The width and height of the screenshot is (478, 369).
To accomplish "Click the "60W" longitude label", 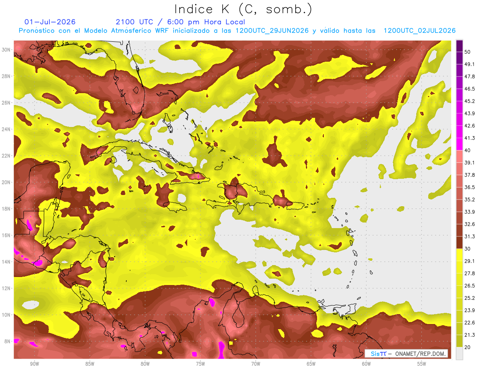I will click(366, 364).
